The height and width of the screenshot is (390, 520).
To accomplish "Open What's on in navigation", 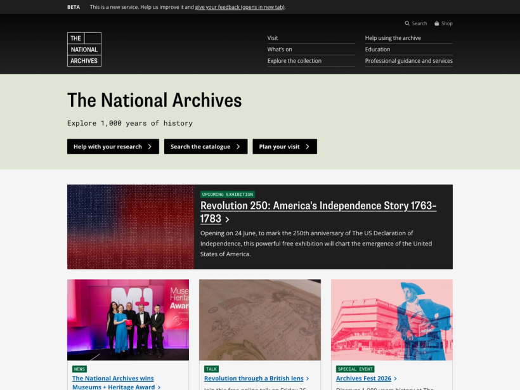I will pos(280,49).
